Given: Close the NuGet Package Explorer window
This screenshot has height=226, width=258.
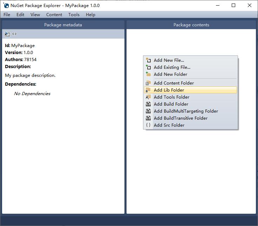Looking at the screenshot, I should pyautogui.click(x=250, y=5).
